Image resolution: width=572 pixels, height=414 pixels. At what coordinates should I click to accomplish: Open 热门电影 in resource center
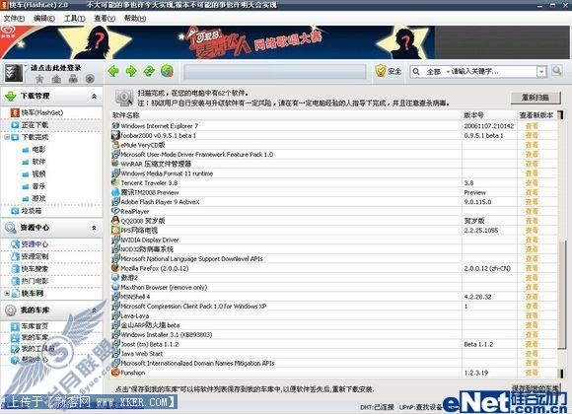tap(30, 281)
